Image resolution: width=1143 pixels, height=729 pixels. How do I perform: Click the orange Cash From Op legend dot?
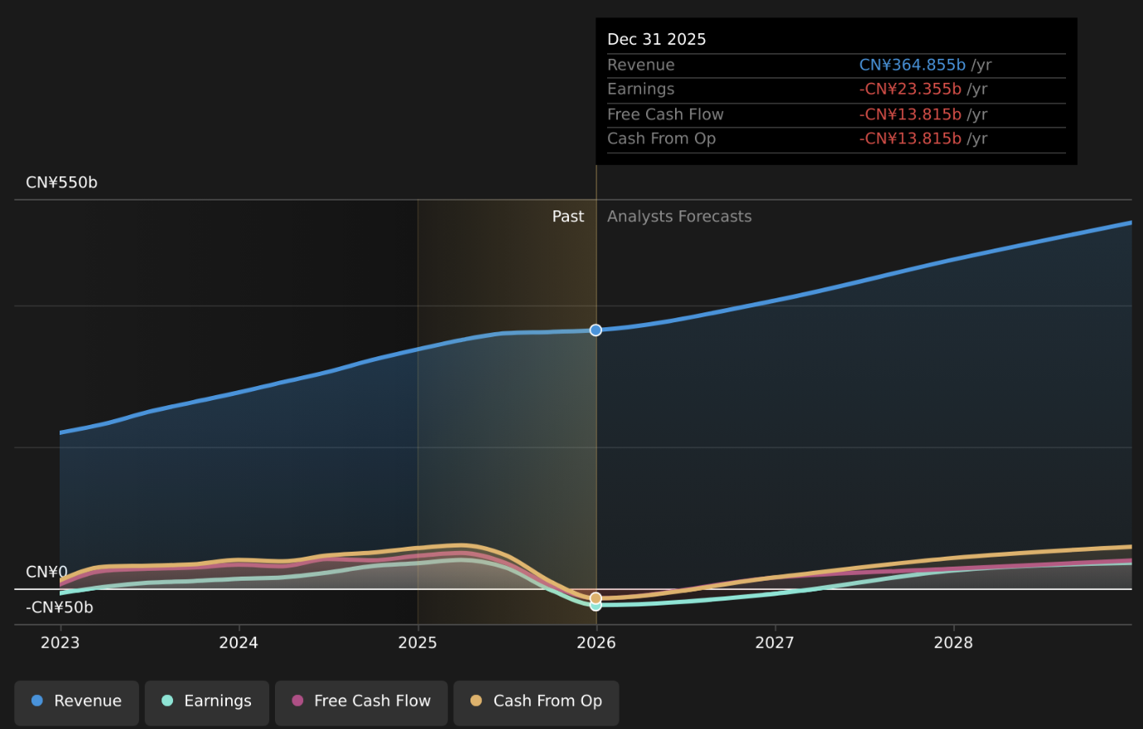click(x=476, y=701)
